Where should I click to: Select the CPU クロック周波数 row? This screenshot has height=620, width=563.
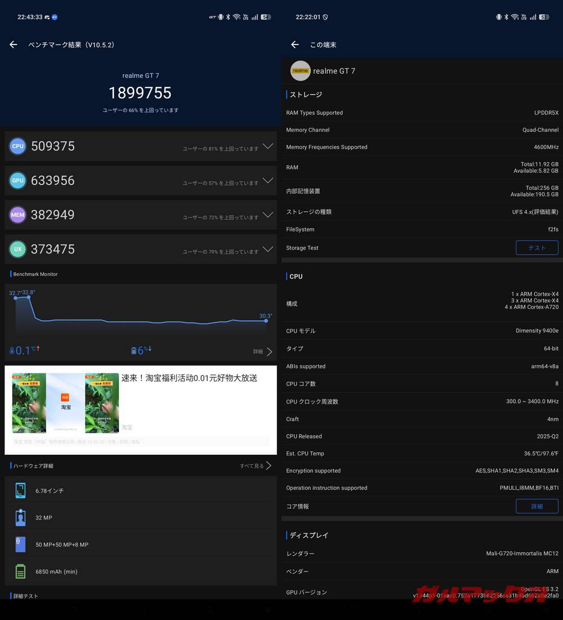coord(422,401)
